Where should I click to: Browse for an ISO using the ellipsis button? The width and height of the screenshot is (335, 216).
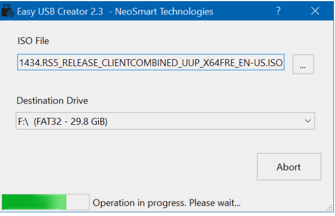303,65
